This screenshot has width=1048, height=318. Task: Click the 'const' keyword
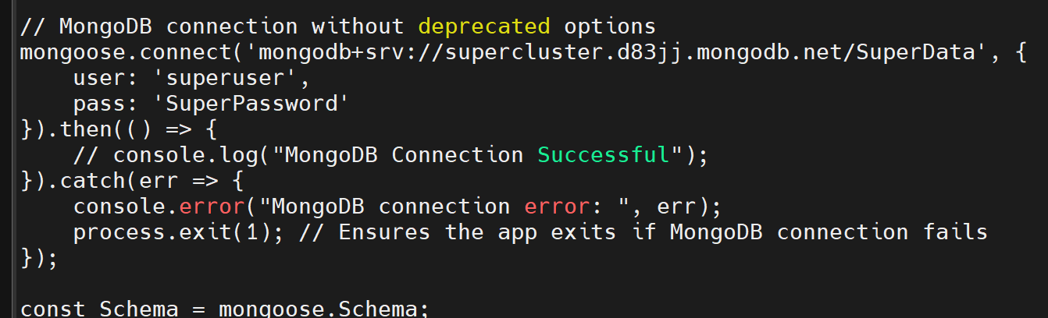53,309
